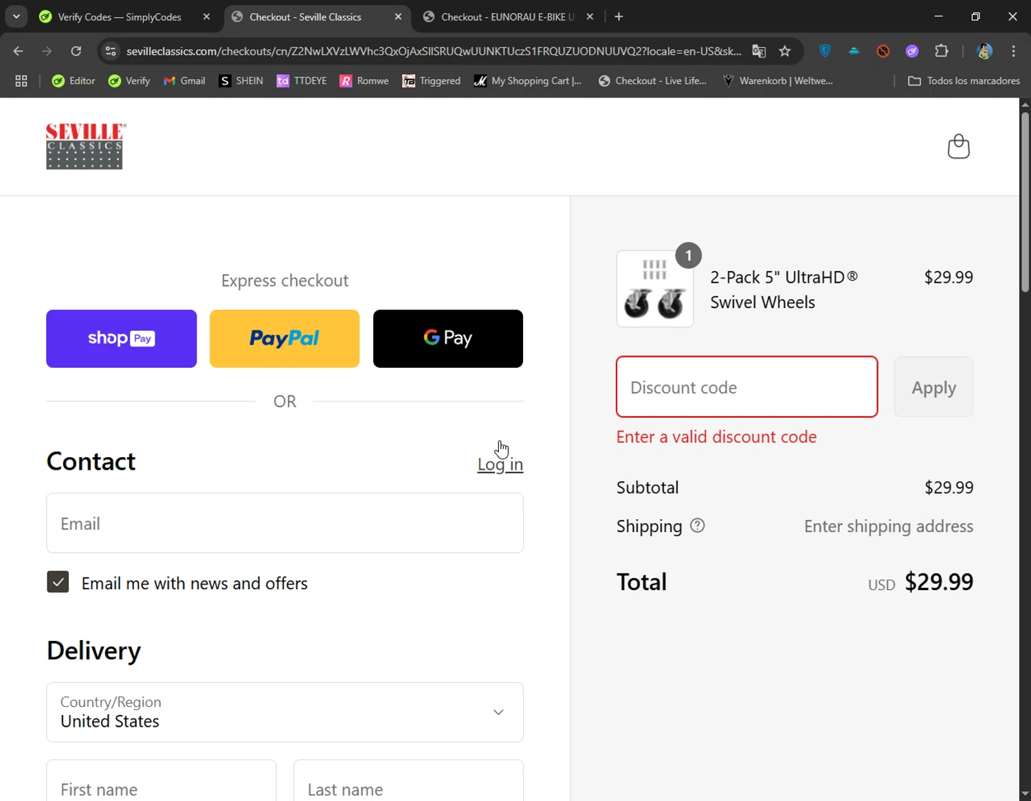Screen dimensions: 1031x801
Task: Click the Enter a valid discount code error
Action: click(x=716, y=437)
